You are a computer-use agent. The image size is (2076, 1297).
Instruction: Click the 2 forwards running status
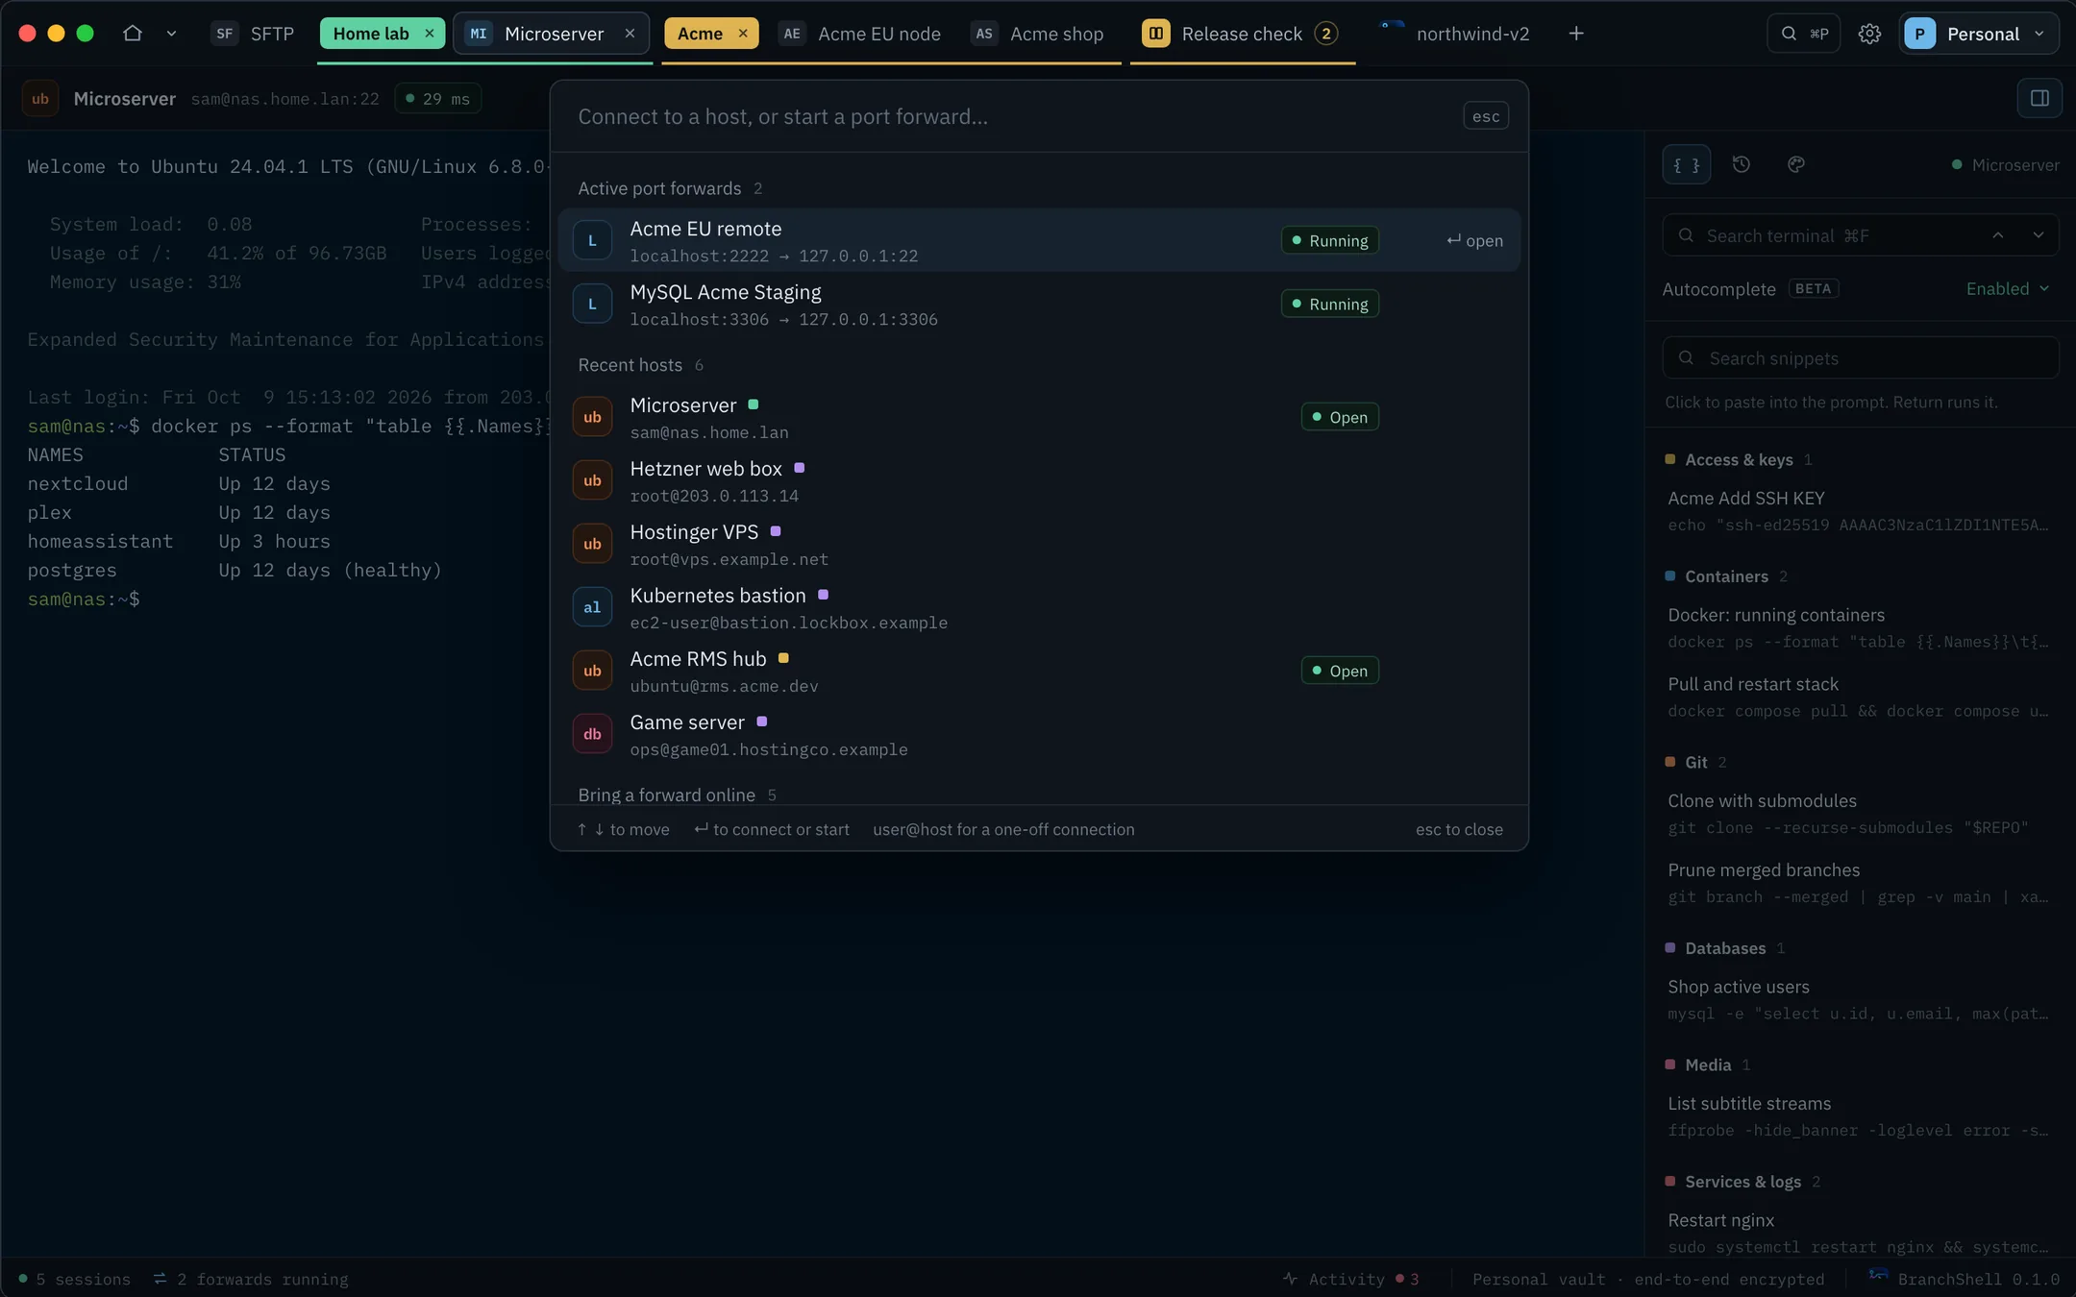251,1279
